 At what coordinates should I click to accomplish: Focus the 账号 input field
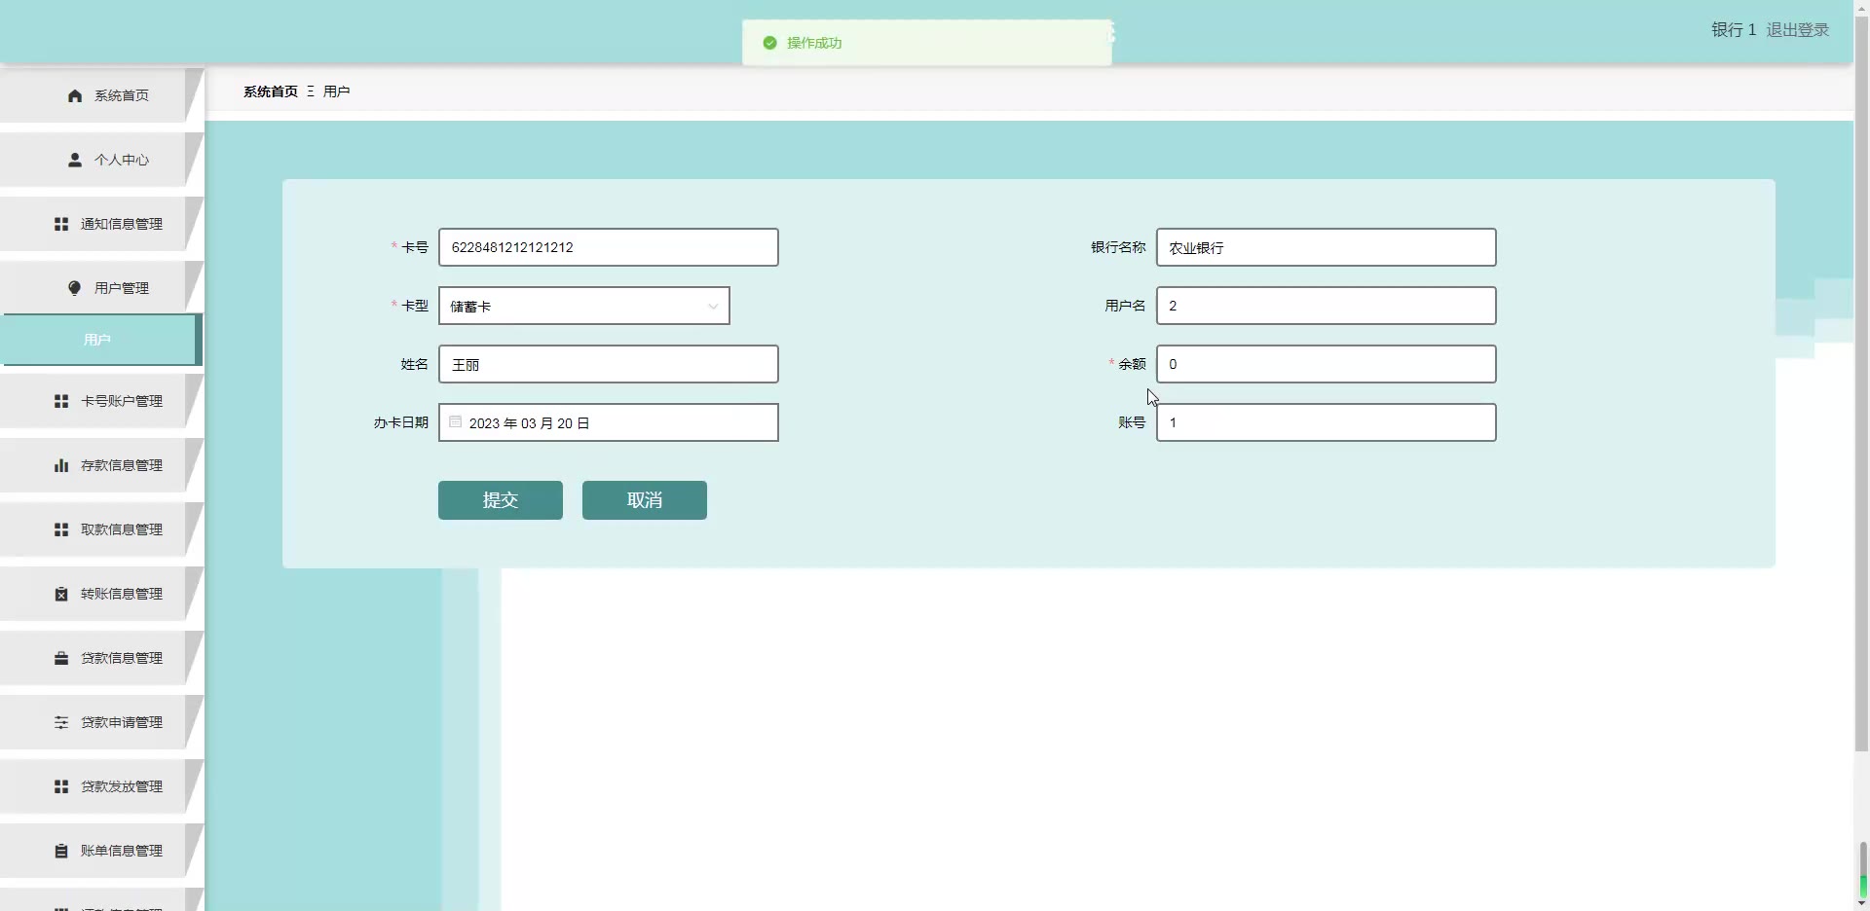[x=1327, y=422]
